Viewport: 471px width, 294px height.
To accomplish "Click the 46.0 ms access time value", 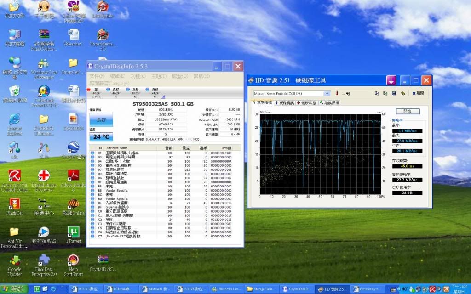I will point(408,166).
